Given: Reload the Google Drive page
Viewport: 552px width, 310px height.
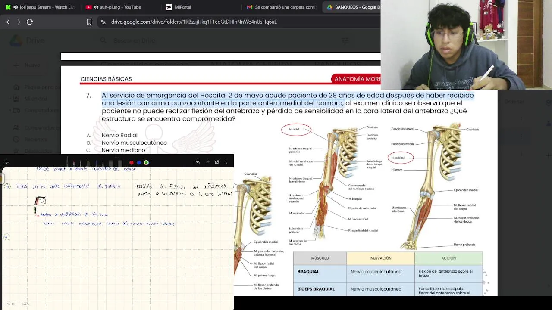Looking at the screenshot, I should [x=30, y=22].
